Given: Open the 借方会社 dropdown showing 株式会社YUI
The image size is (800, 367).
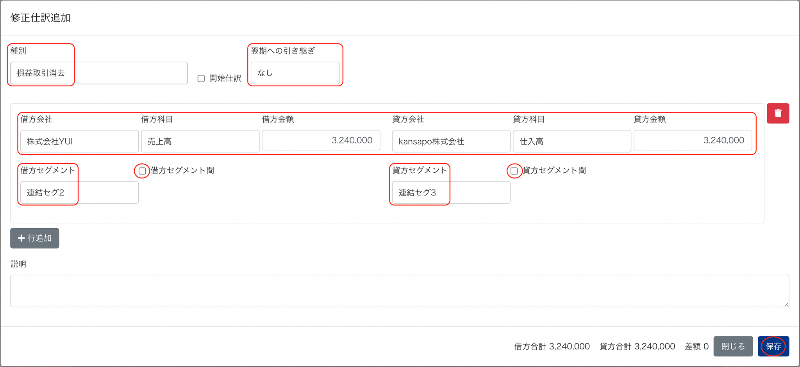Looking at the screenshot, I should 79,141.
